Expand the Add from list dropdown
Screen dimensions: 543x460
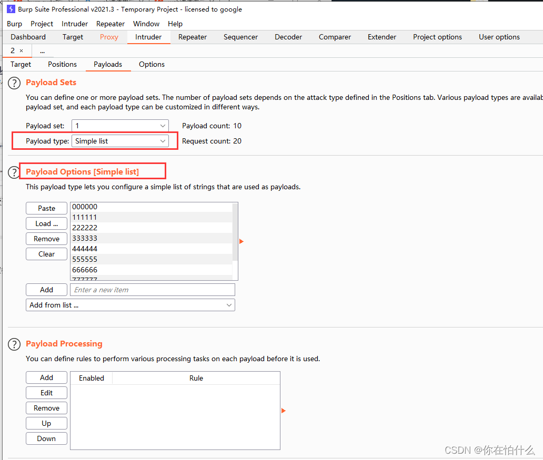tap(130, 305)
